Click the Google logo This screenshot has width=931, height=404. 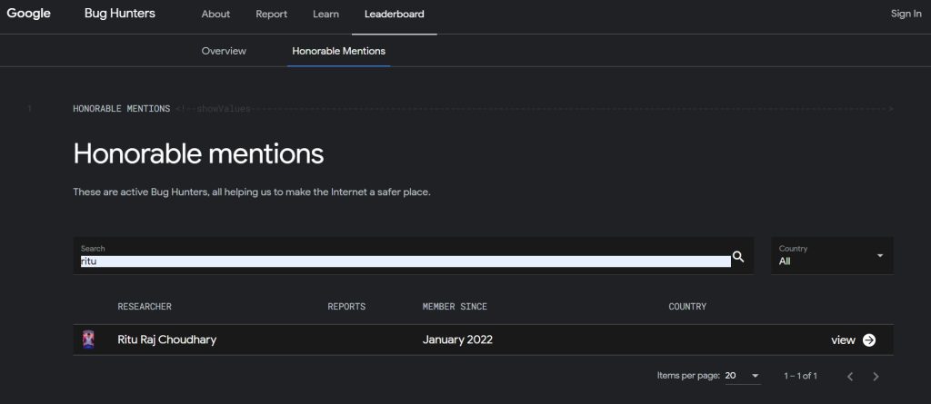coord(29,14)
